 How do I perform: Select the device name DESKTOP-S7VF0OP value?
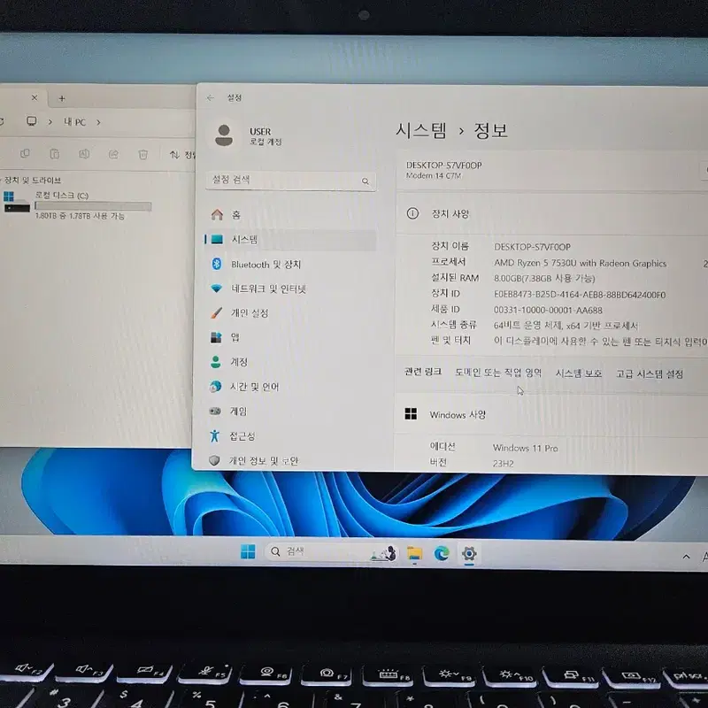[x=533, y=247]
